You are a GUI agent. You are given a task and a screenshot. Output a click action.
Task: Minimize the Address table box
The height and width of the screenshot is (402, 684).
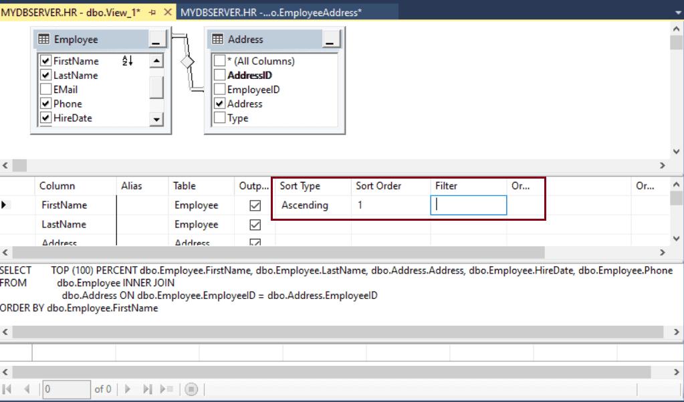330,39
